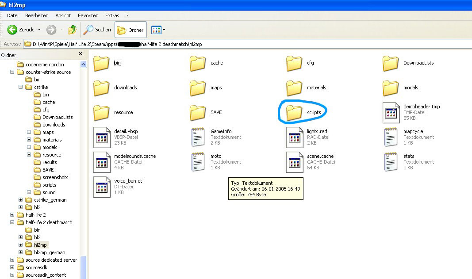Select the stats text document icon
The image size is (472, 279).
(x=391, y=162)
